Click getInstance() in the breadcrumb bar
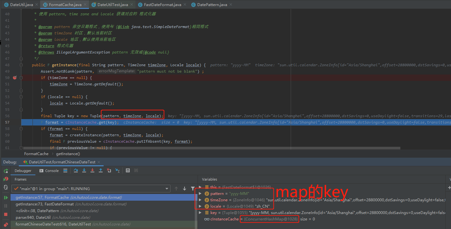This screenshot has width=451, height=229. click(x=67, y=154)
